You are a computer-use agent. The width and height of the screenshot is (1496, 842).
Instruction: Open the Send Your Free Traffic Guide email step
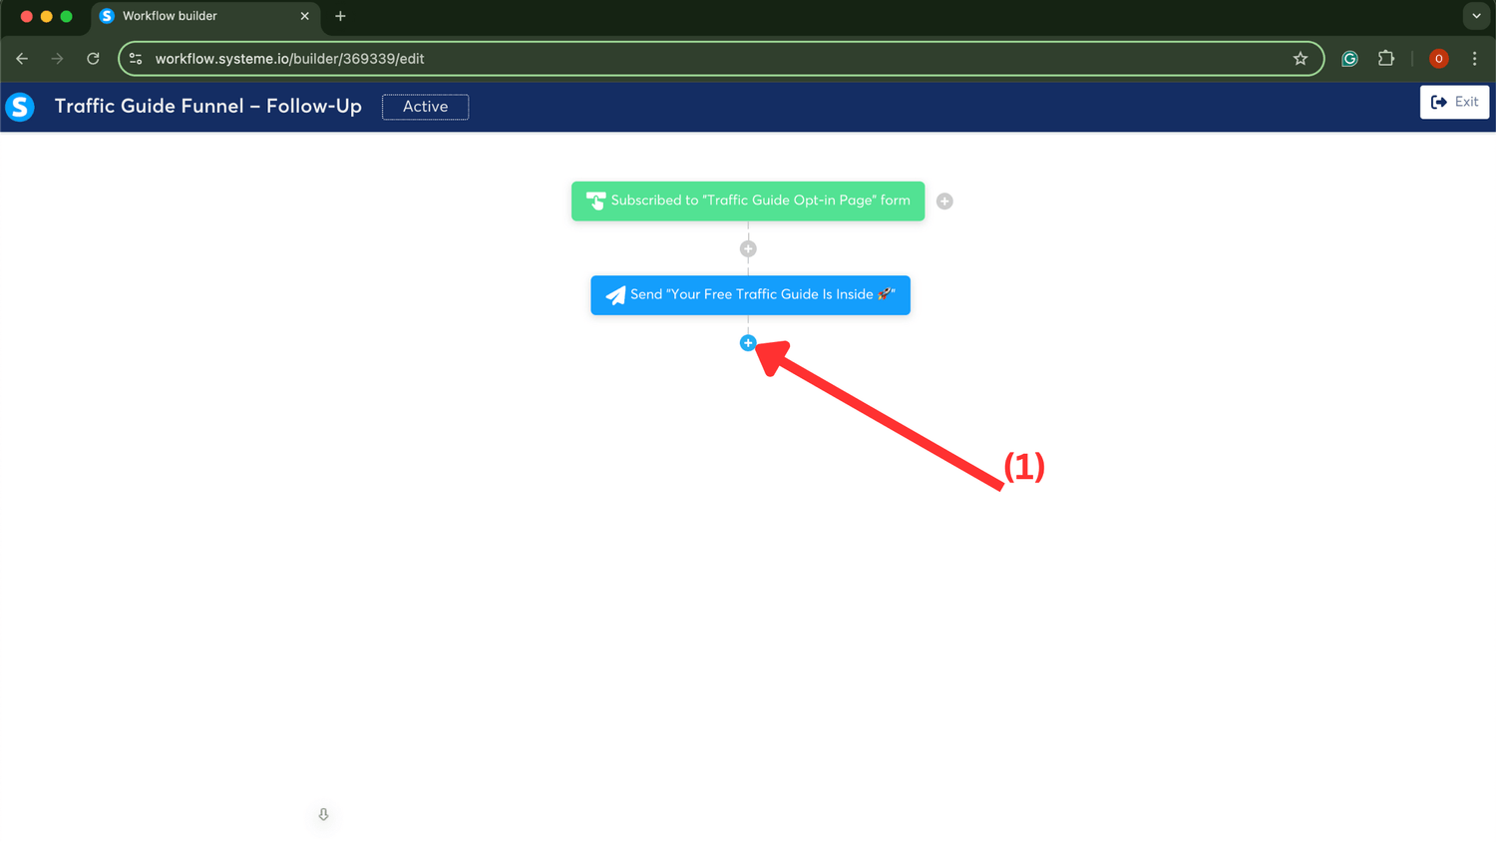750,295
